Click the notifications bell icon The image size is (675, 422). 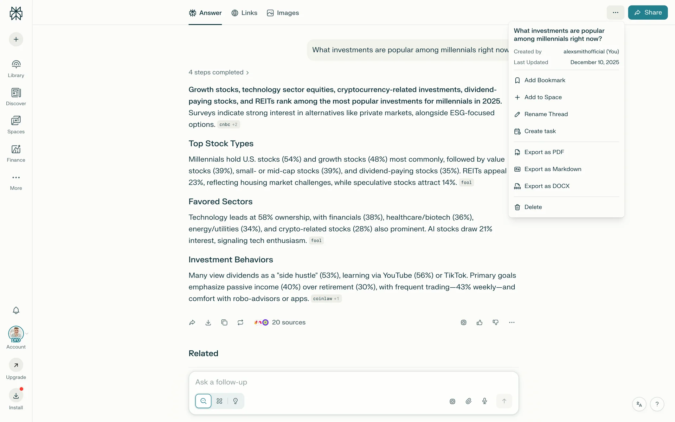click(x=16, y=311)
